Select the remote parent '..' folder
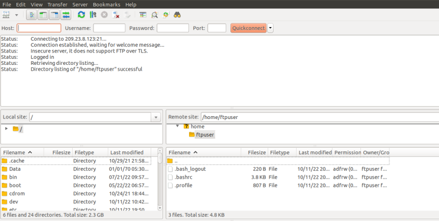This screenshot has height=221, width=439. coord(278,161)
